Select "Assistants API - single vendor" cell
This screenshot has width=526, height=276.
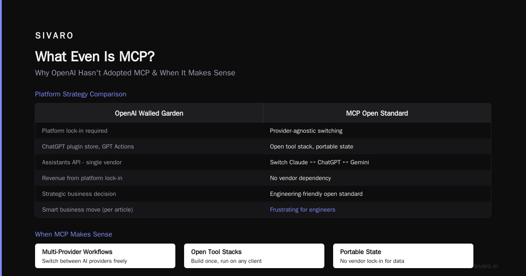pos(149,162)
